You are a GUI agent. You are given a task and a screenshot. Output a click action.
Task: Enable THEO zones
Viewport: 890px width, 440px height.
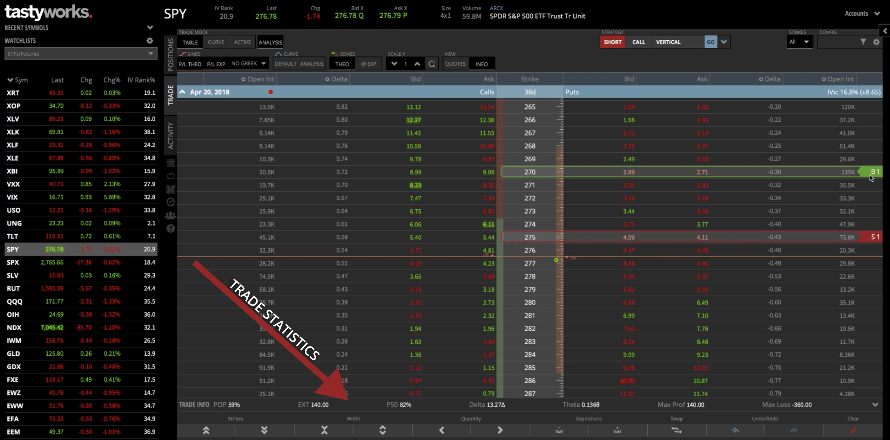pyautogui.click(x=342, y=64)
